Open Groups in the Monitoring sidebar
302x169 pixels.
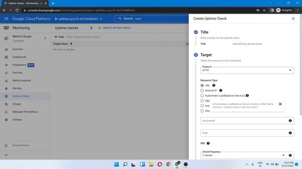(x=17, y=104)
